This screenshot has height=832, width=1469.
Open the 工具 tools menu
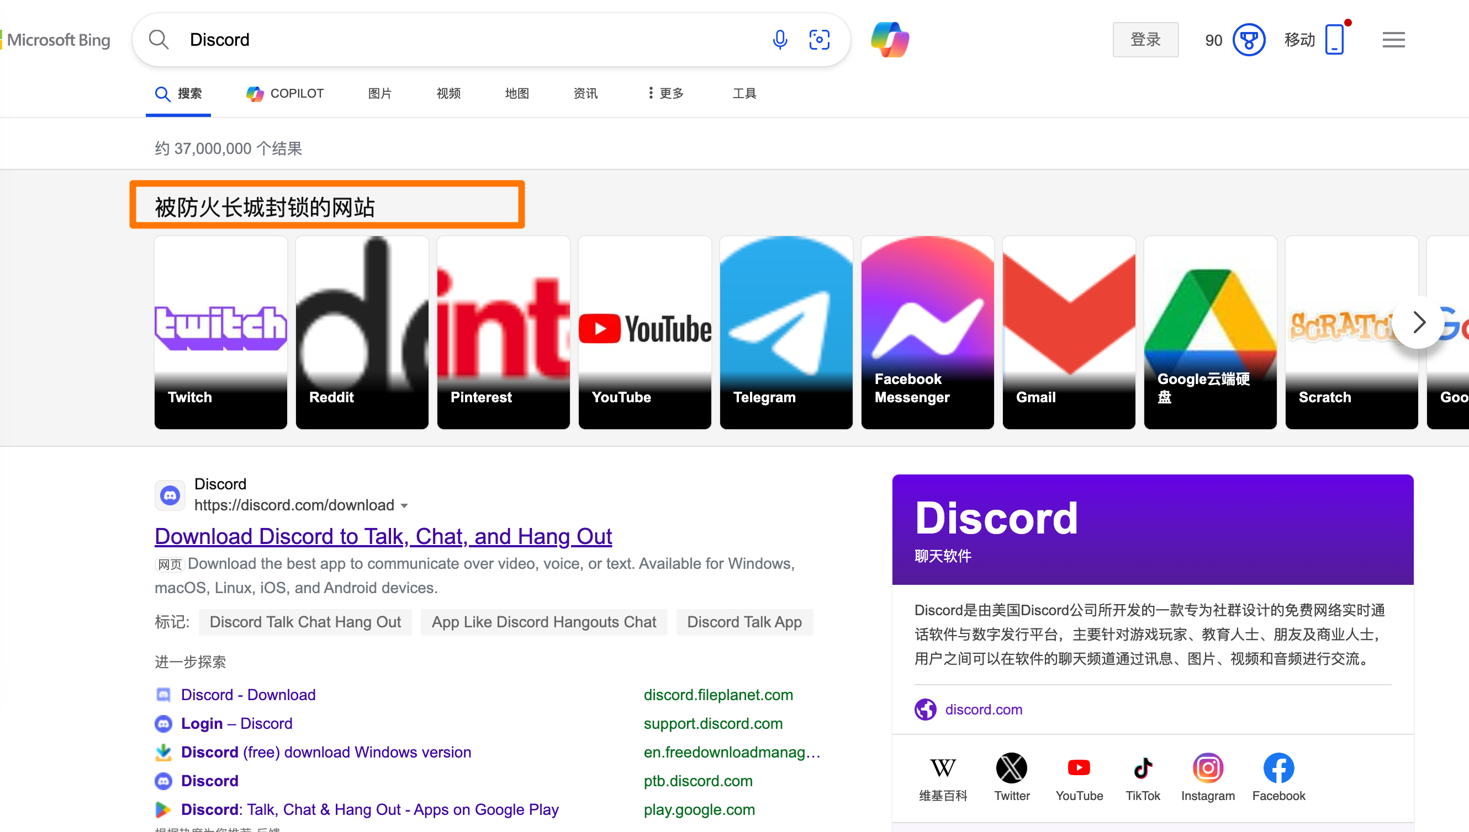(x=744, y=93)
